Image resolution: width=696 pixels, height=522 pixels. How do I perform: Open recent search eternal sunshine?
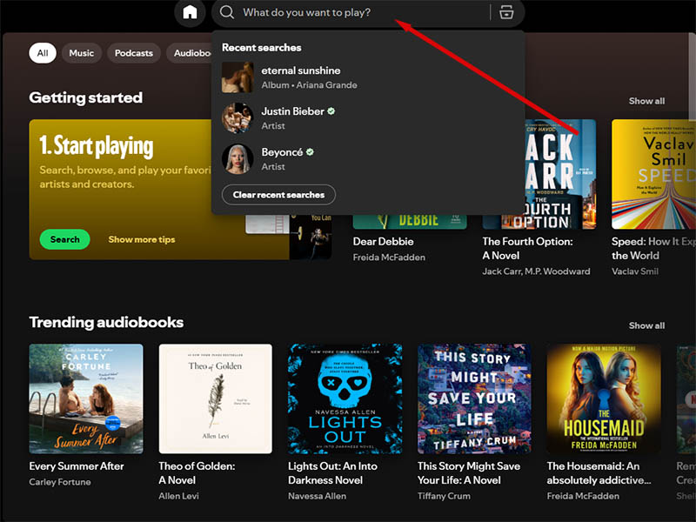(368, 77)
